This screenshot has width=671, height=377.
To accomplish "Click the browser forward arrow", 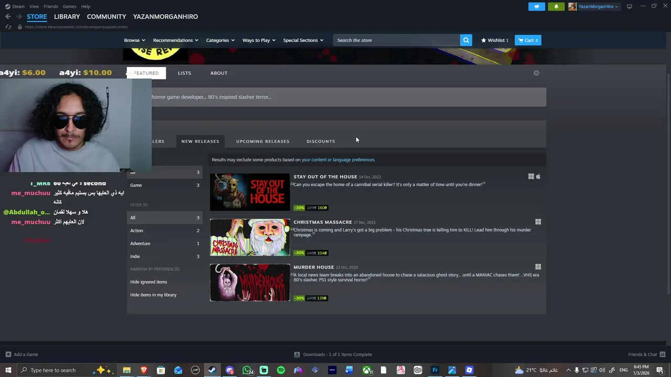I will click(18, 17).
